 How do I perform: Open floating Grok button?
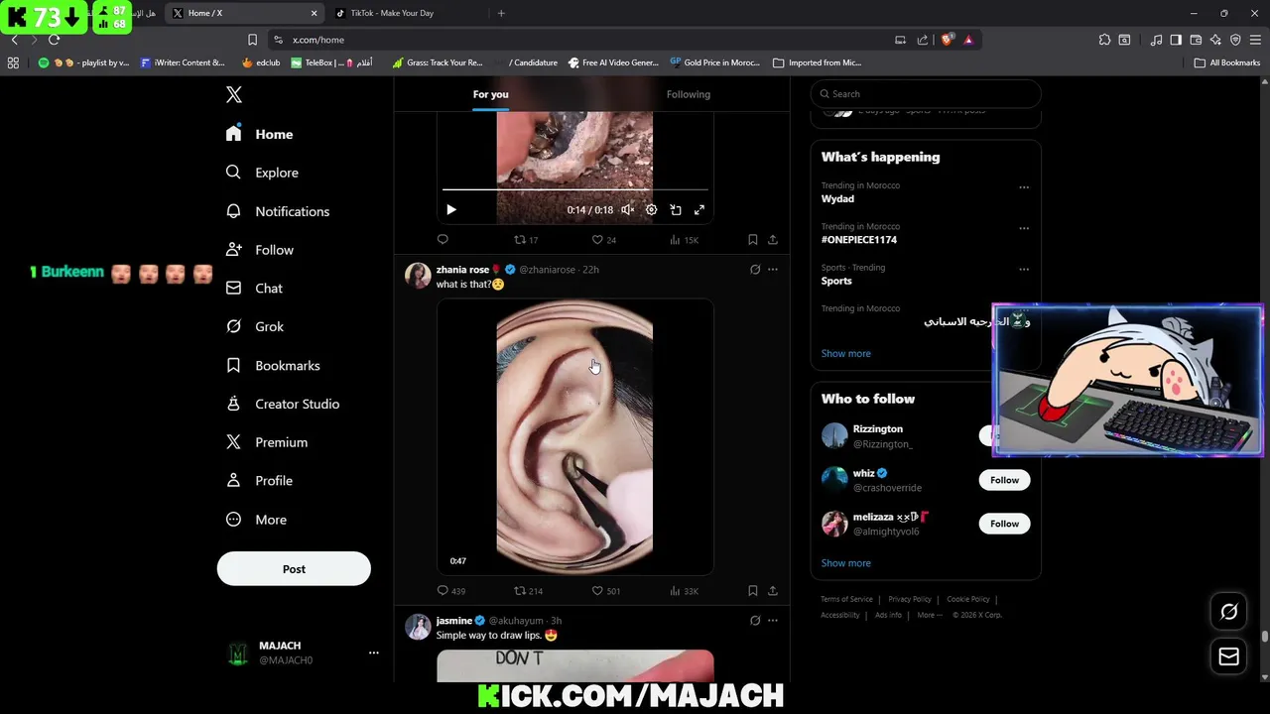tap(1228, 612)
